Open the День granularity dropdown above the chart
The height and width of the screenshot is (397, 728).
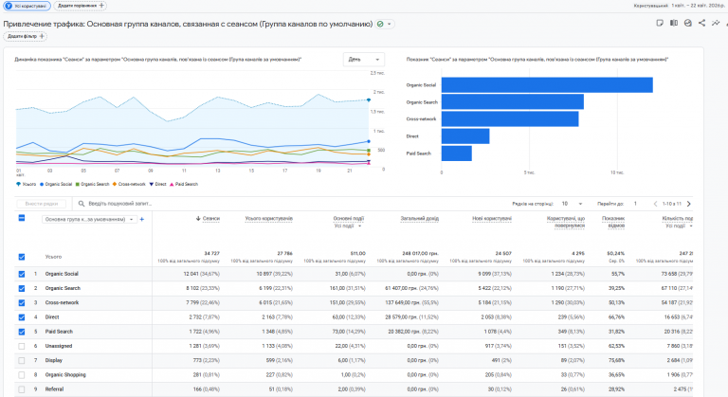[x=364, y=59]
